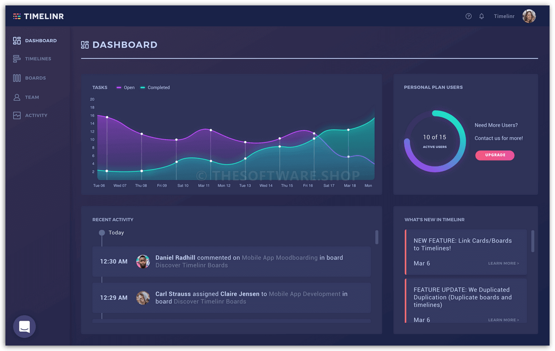Open the Mobile App Moodboarding link
Screen dimensions: 555x351
pyautogui.click(x=279, y=258)
